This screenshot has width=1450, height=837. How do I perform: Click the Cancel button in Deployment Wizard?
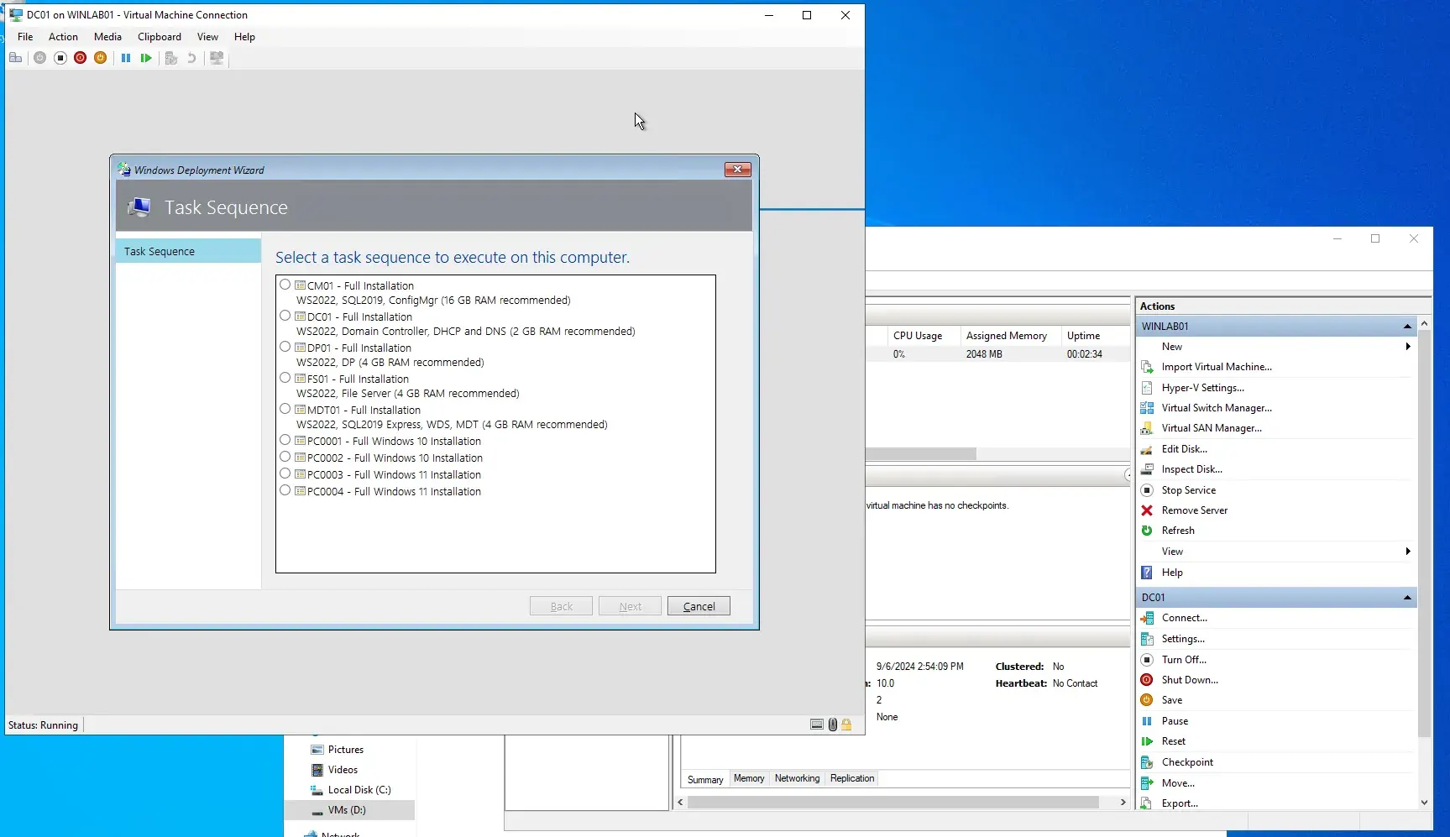click(699, 606)
